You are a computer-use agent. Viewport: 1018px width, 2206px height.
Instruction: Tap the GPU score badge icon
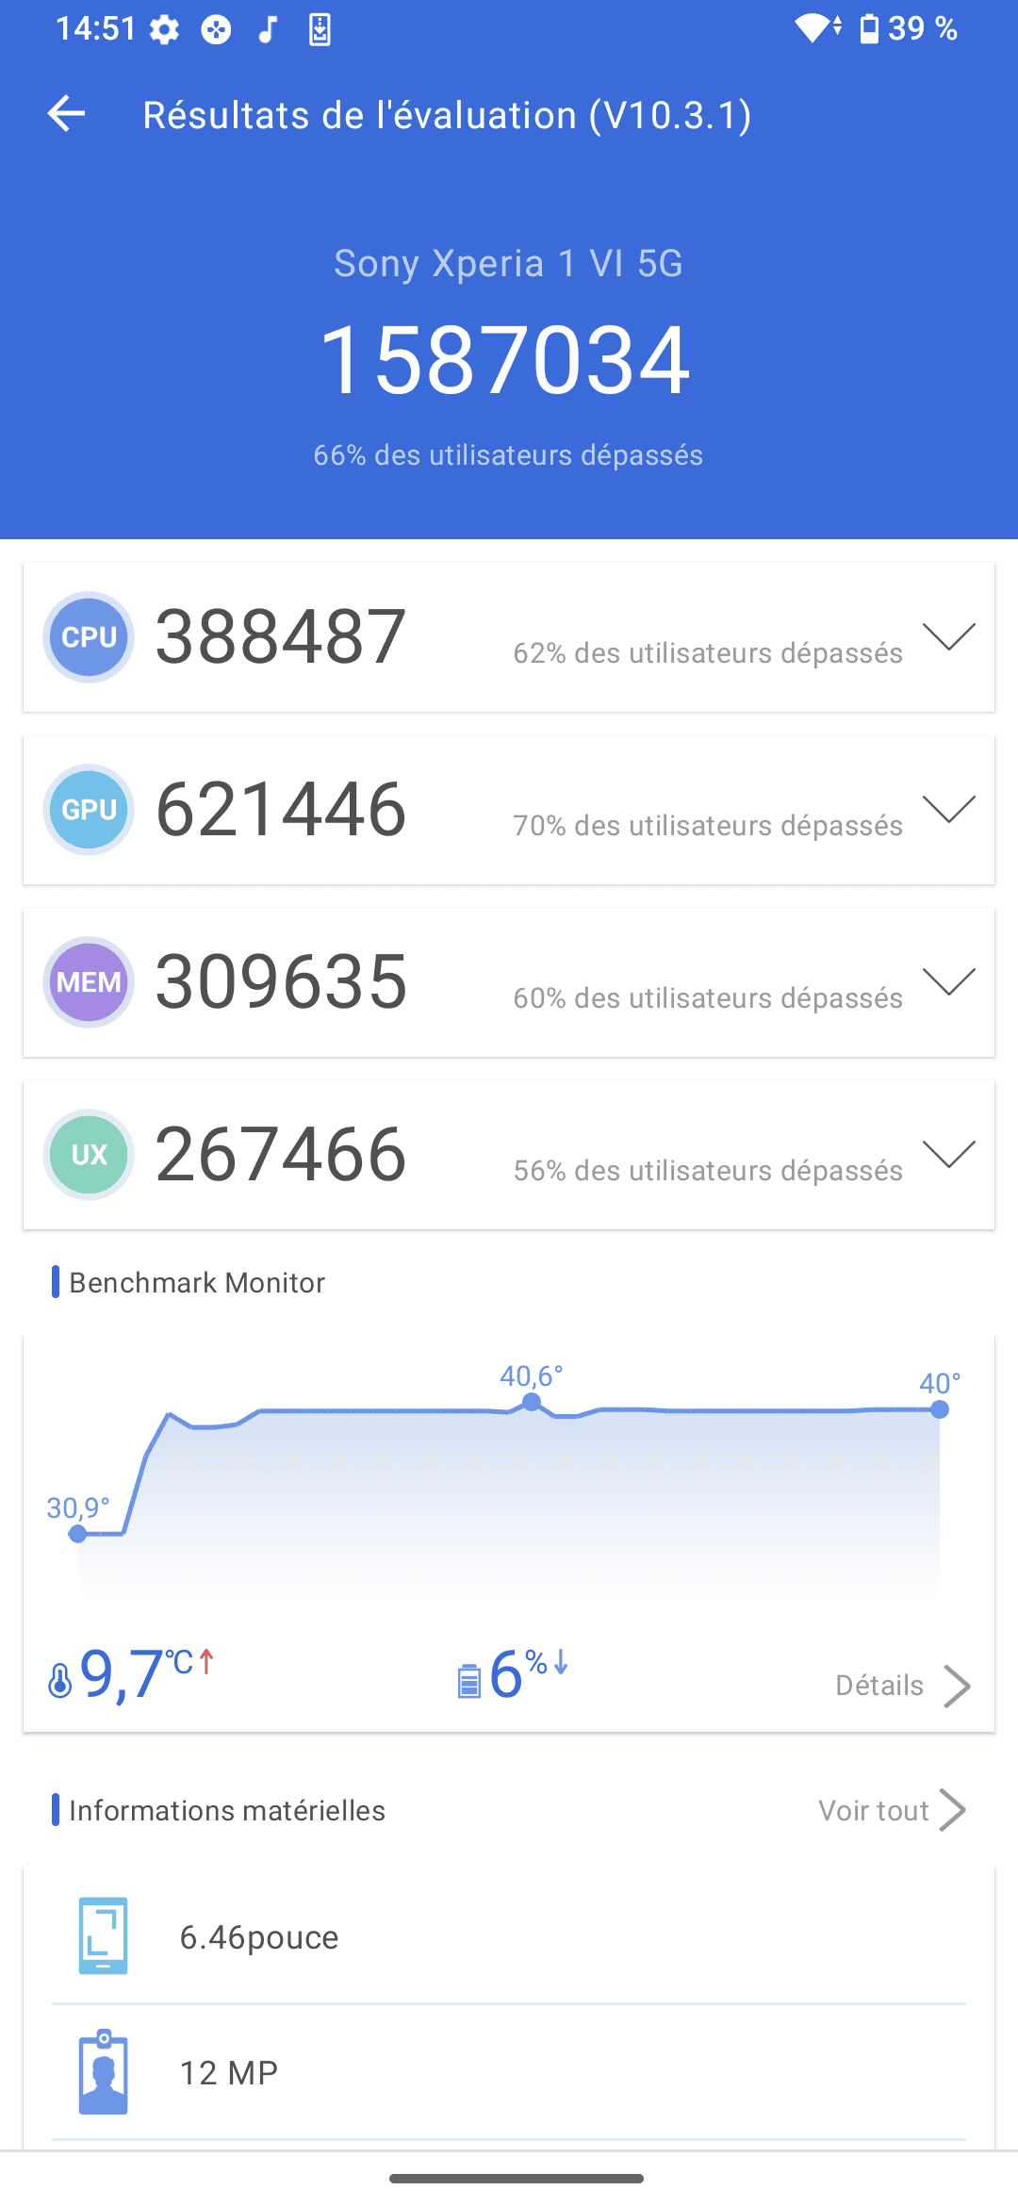[89, 810]
